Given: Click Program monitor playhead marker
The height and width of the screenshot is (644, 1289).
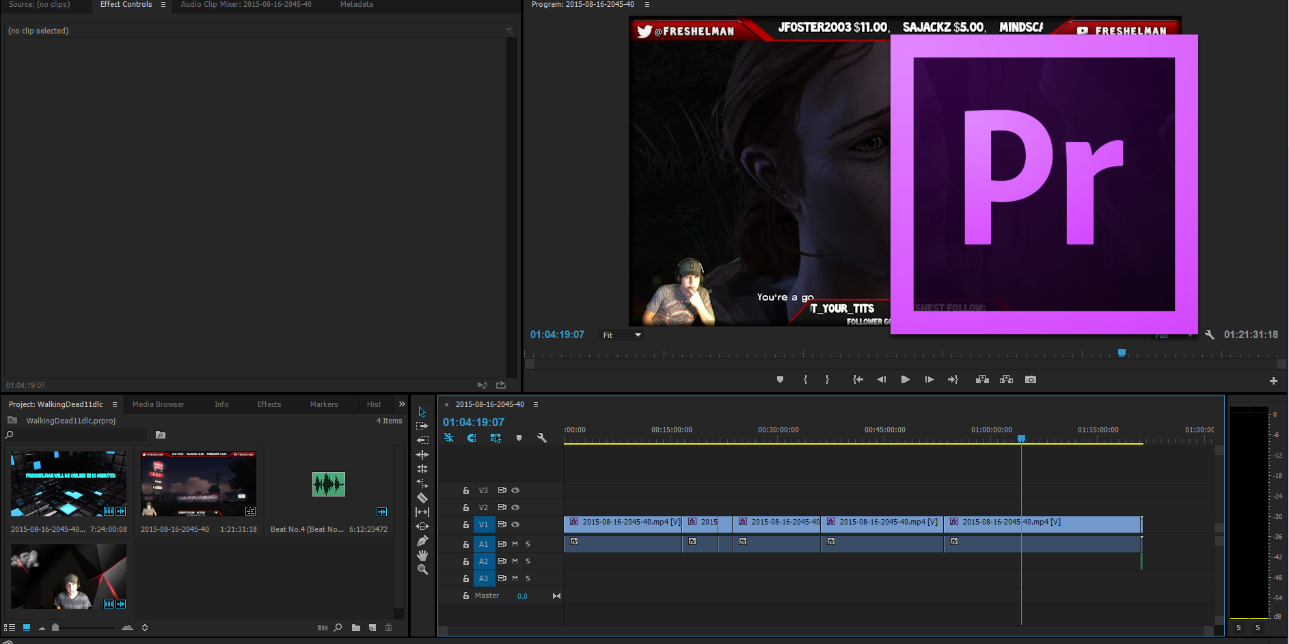Looking at the screenshot, I should (x=1122, y=353).
